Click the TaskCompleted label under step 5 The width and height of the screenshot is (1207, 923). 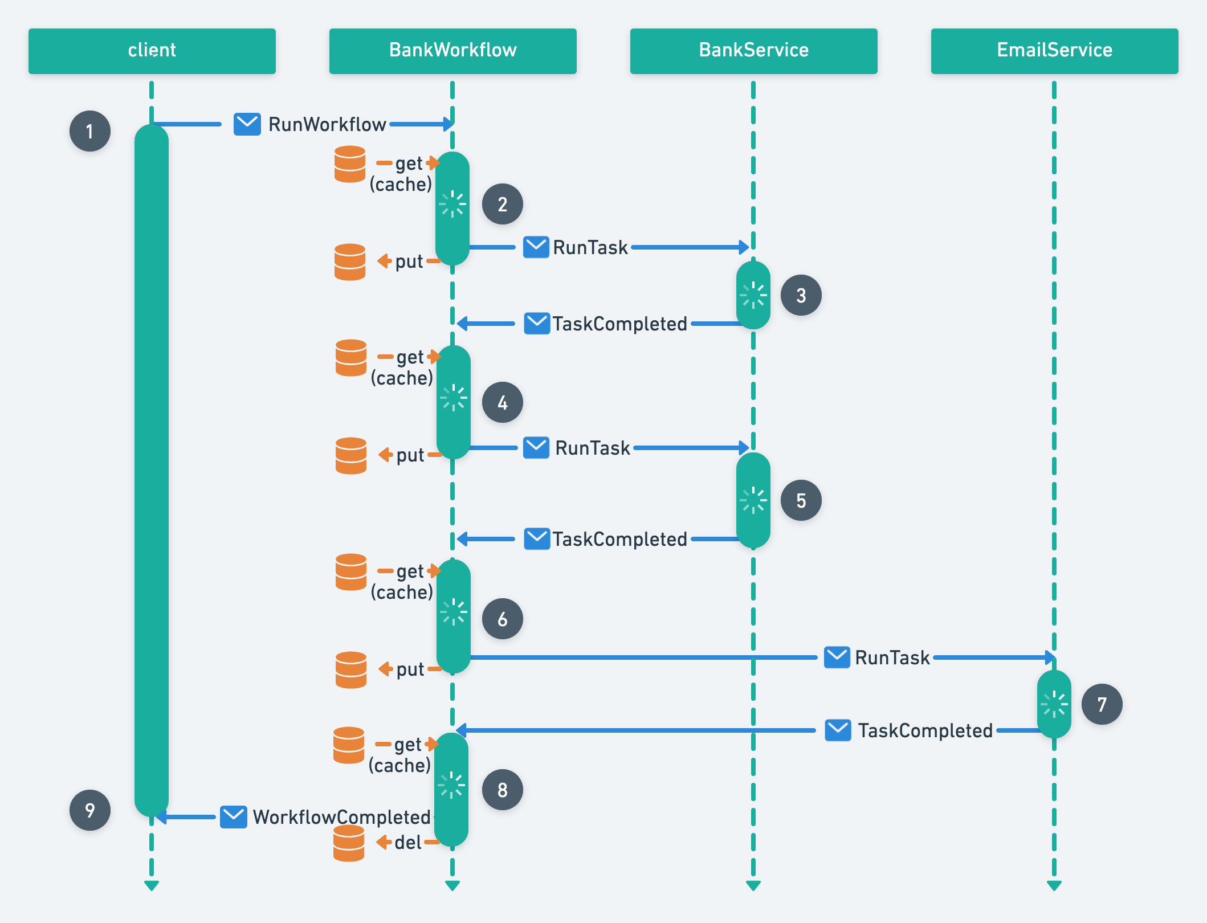click(x=620, y=539)
